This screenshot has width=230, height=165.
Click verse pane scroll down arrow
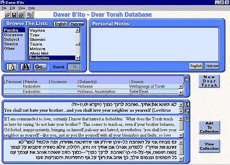181,111
